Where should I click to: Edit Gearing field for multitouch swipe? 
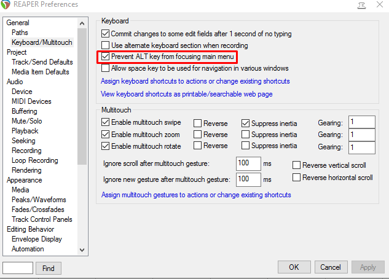(362, 122)
